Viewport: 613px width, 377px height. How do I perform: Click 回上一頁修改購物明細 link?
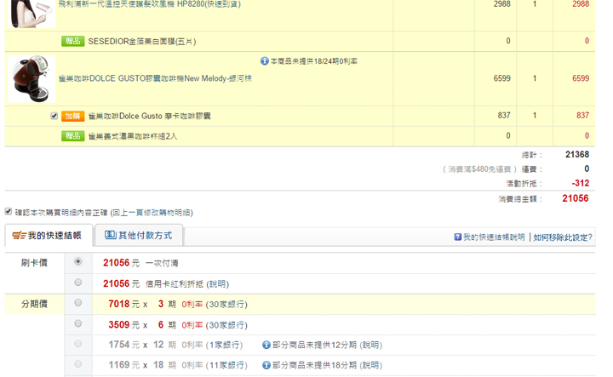point(152,213)
